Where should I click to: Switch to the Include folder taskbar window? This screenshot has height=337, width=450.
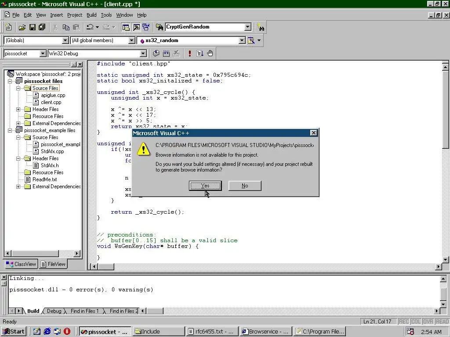(x=159, y=332)
